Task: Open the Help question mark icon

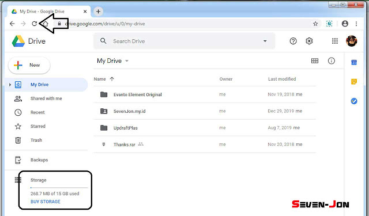Action: coord(293,41)
